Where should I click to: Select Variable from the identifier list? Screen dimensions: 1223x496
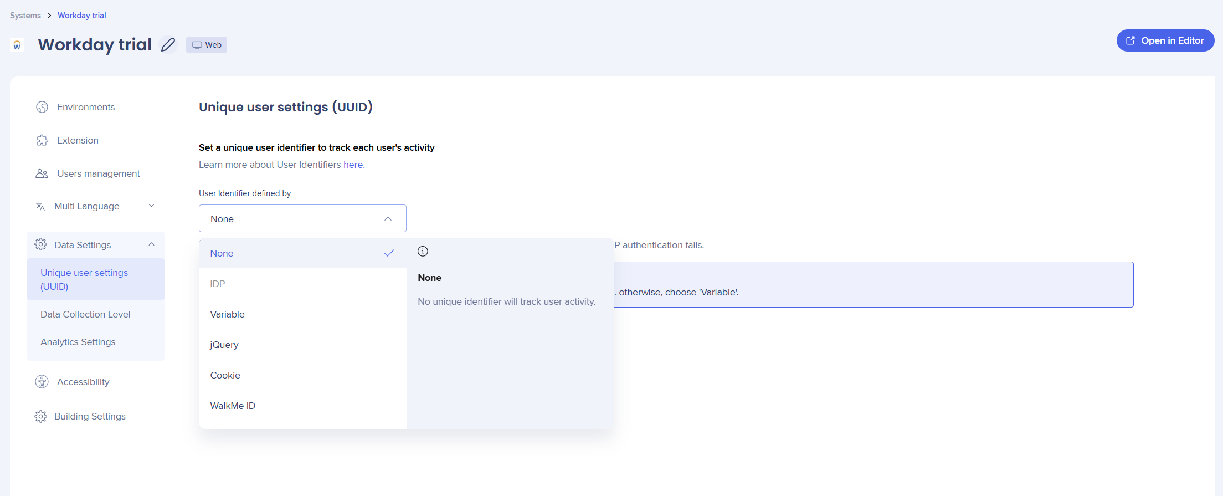[228, 314]
